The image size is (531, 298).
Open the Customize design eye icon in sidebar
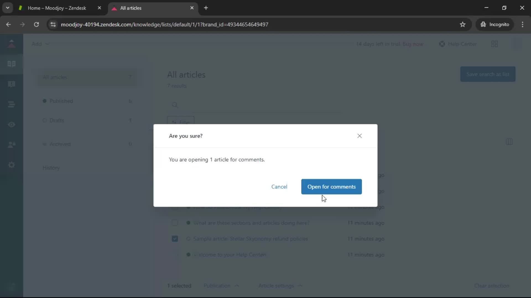11,125
